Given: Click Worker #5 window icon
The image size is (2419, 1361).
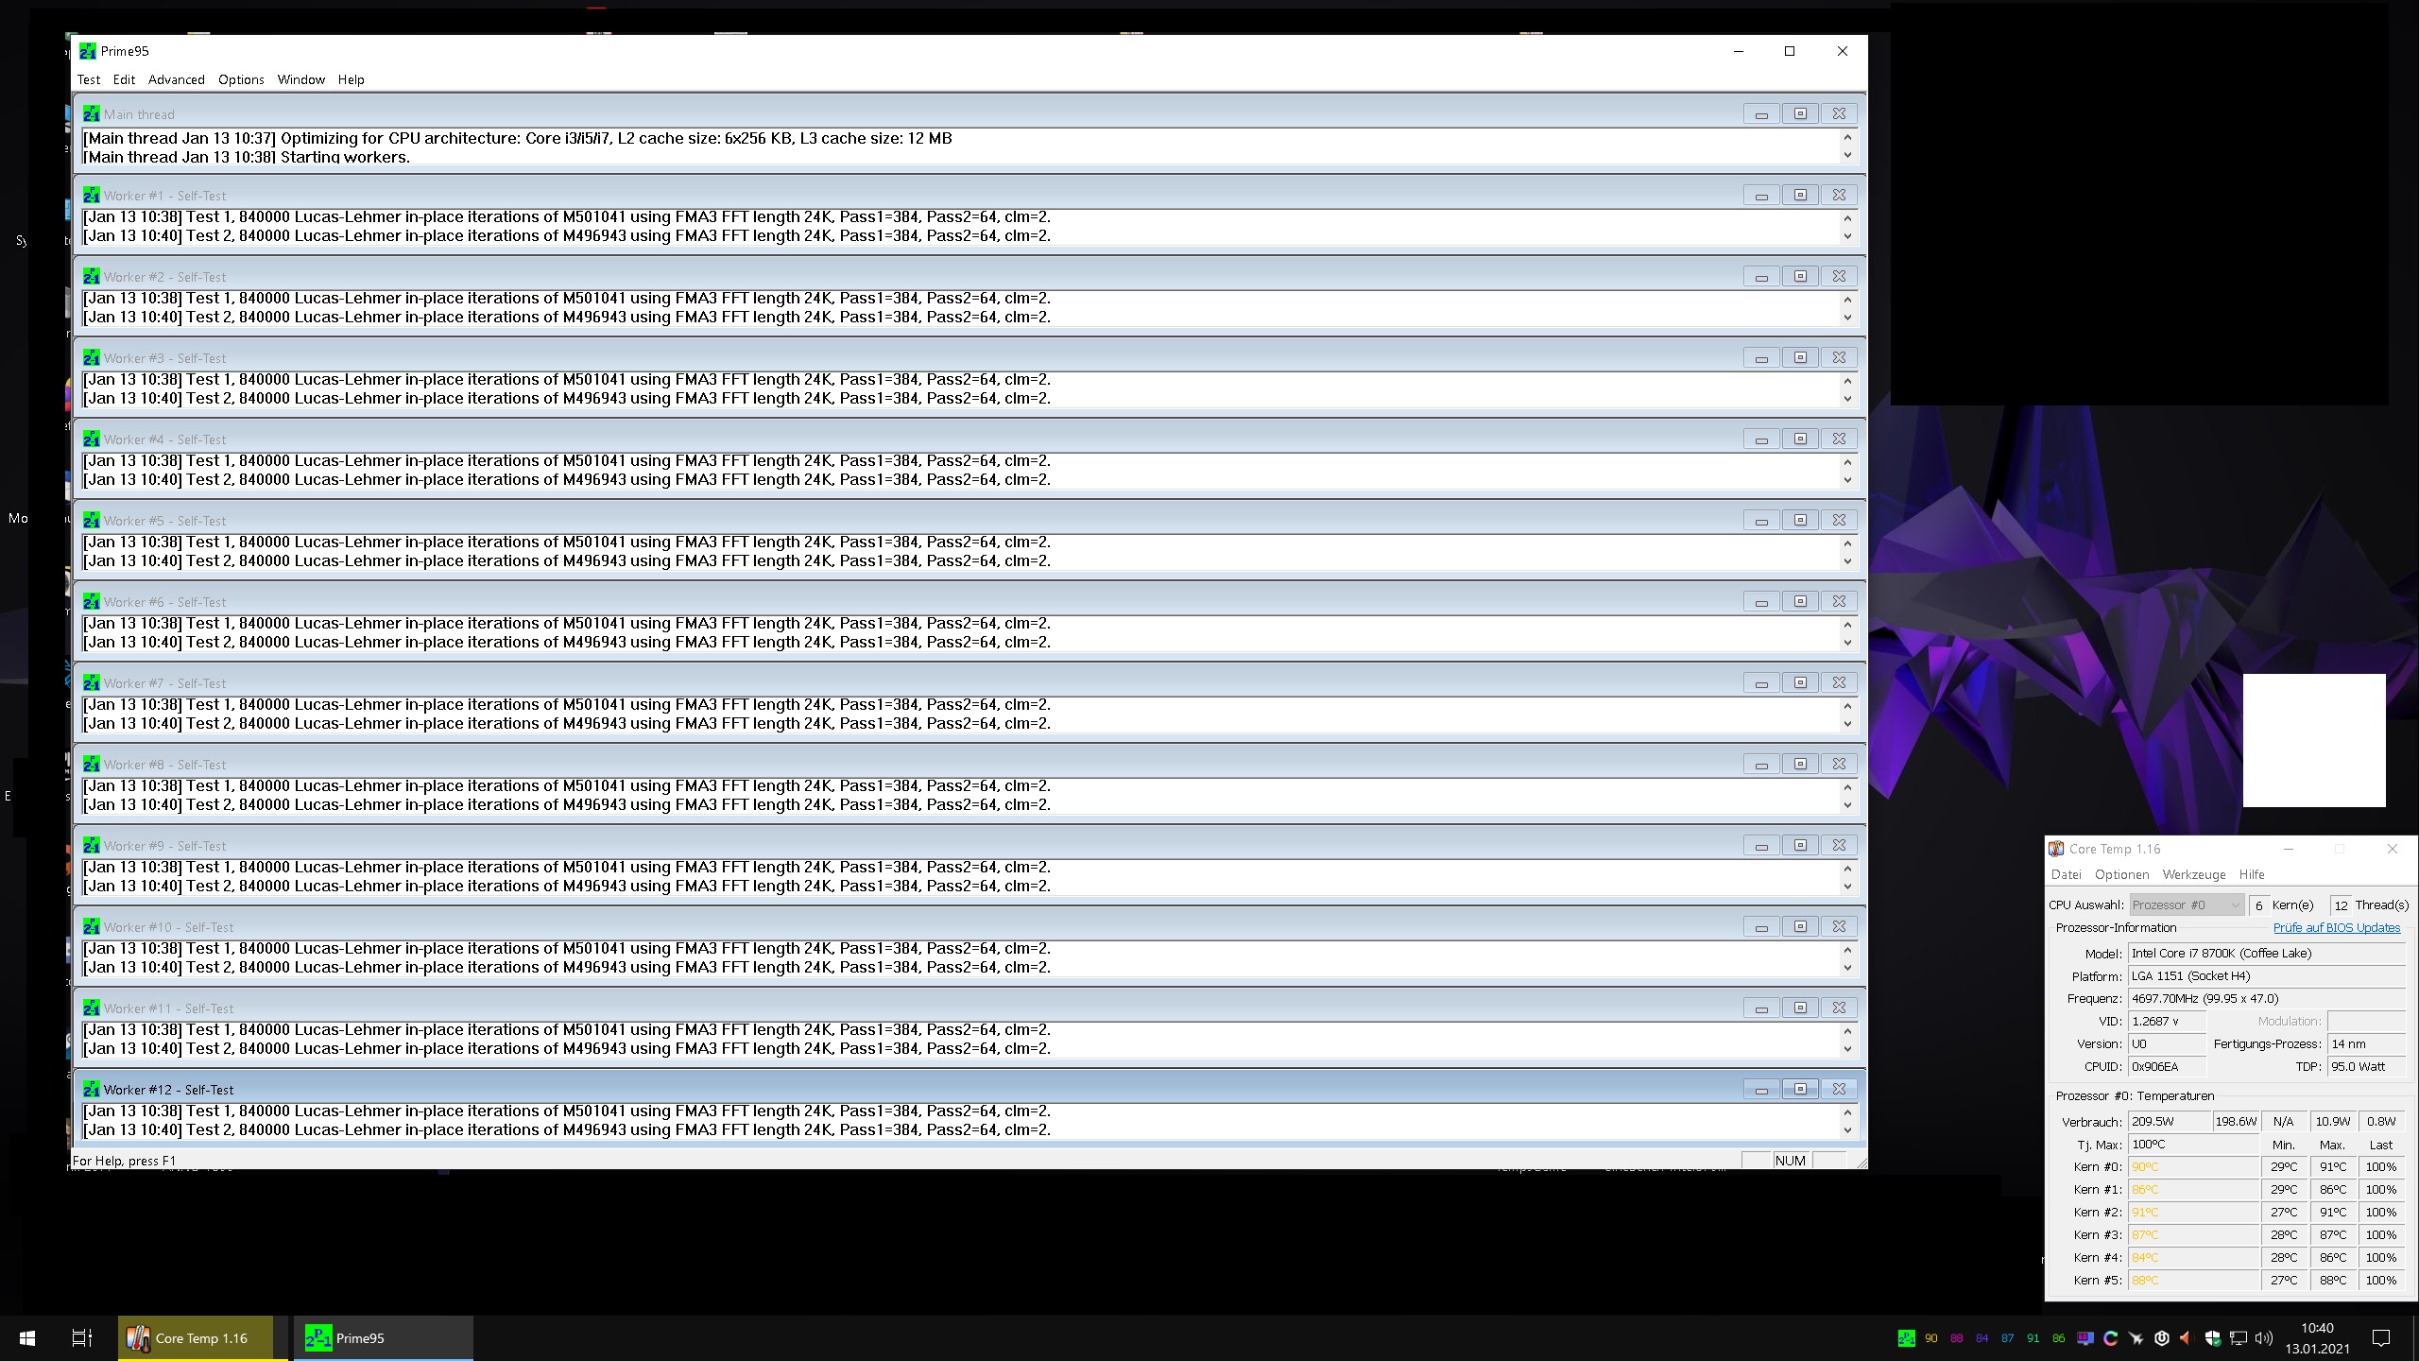Looking at the screenshot, I should click(91, 521).
